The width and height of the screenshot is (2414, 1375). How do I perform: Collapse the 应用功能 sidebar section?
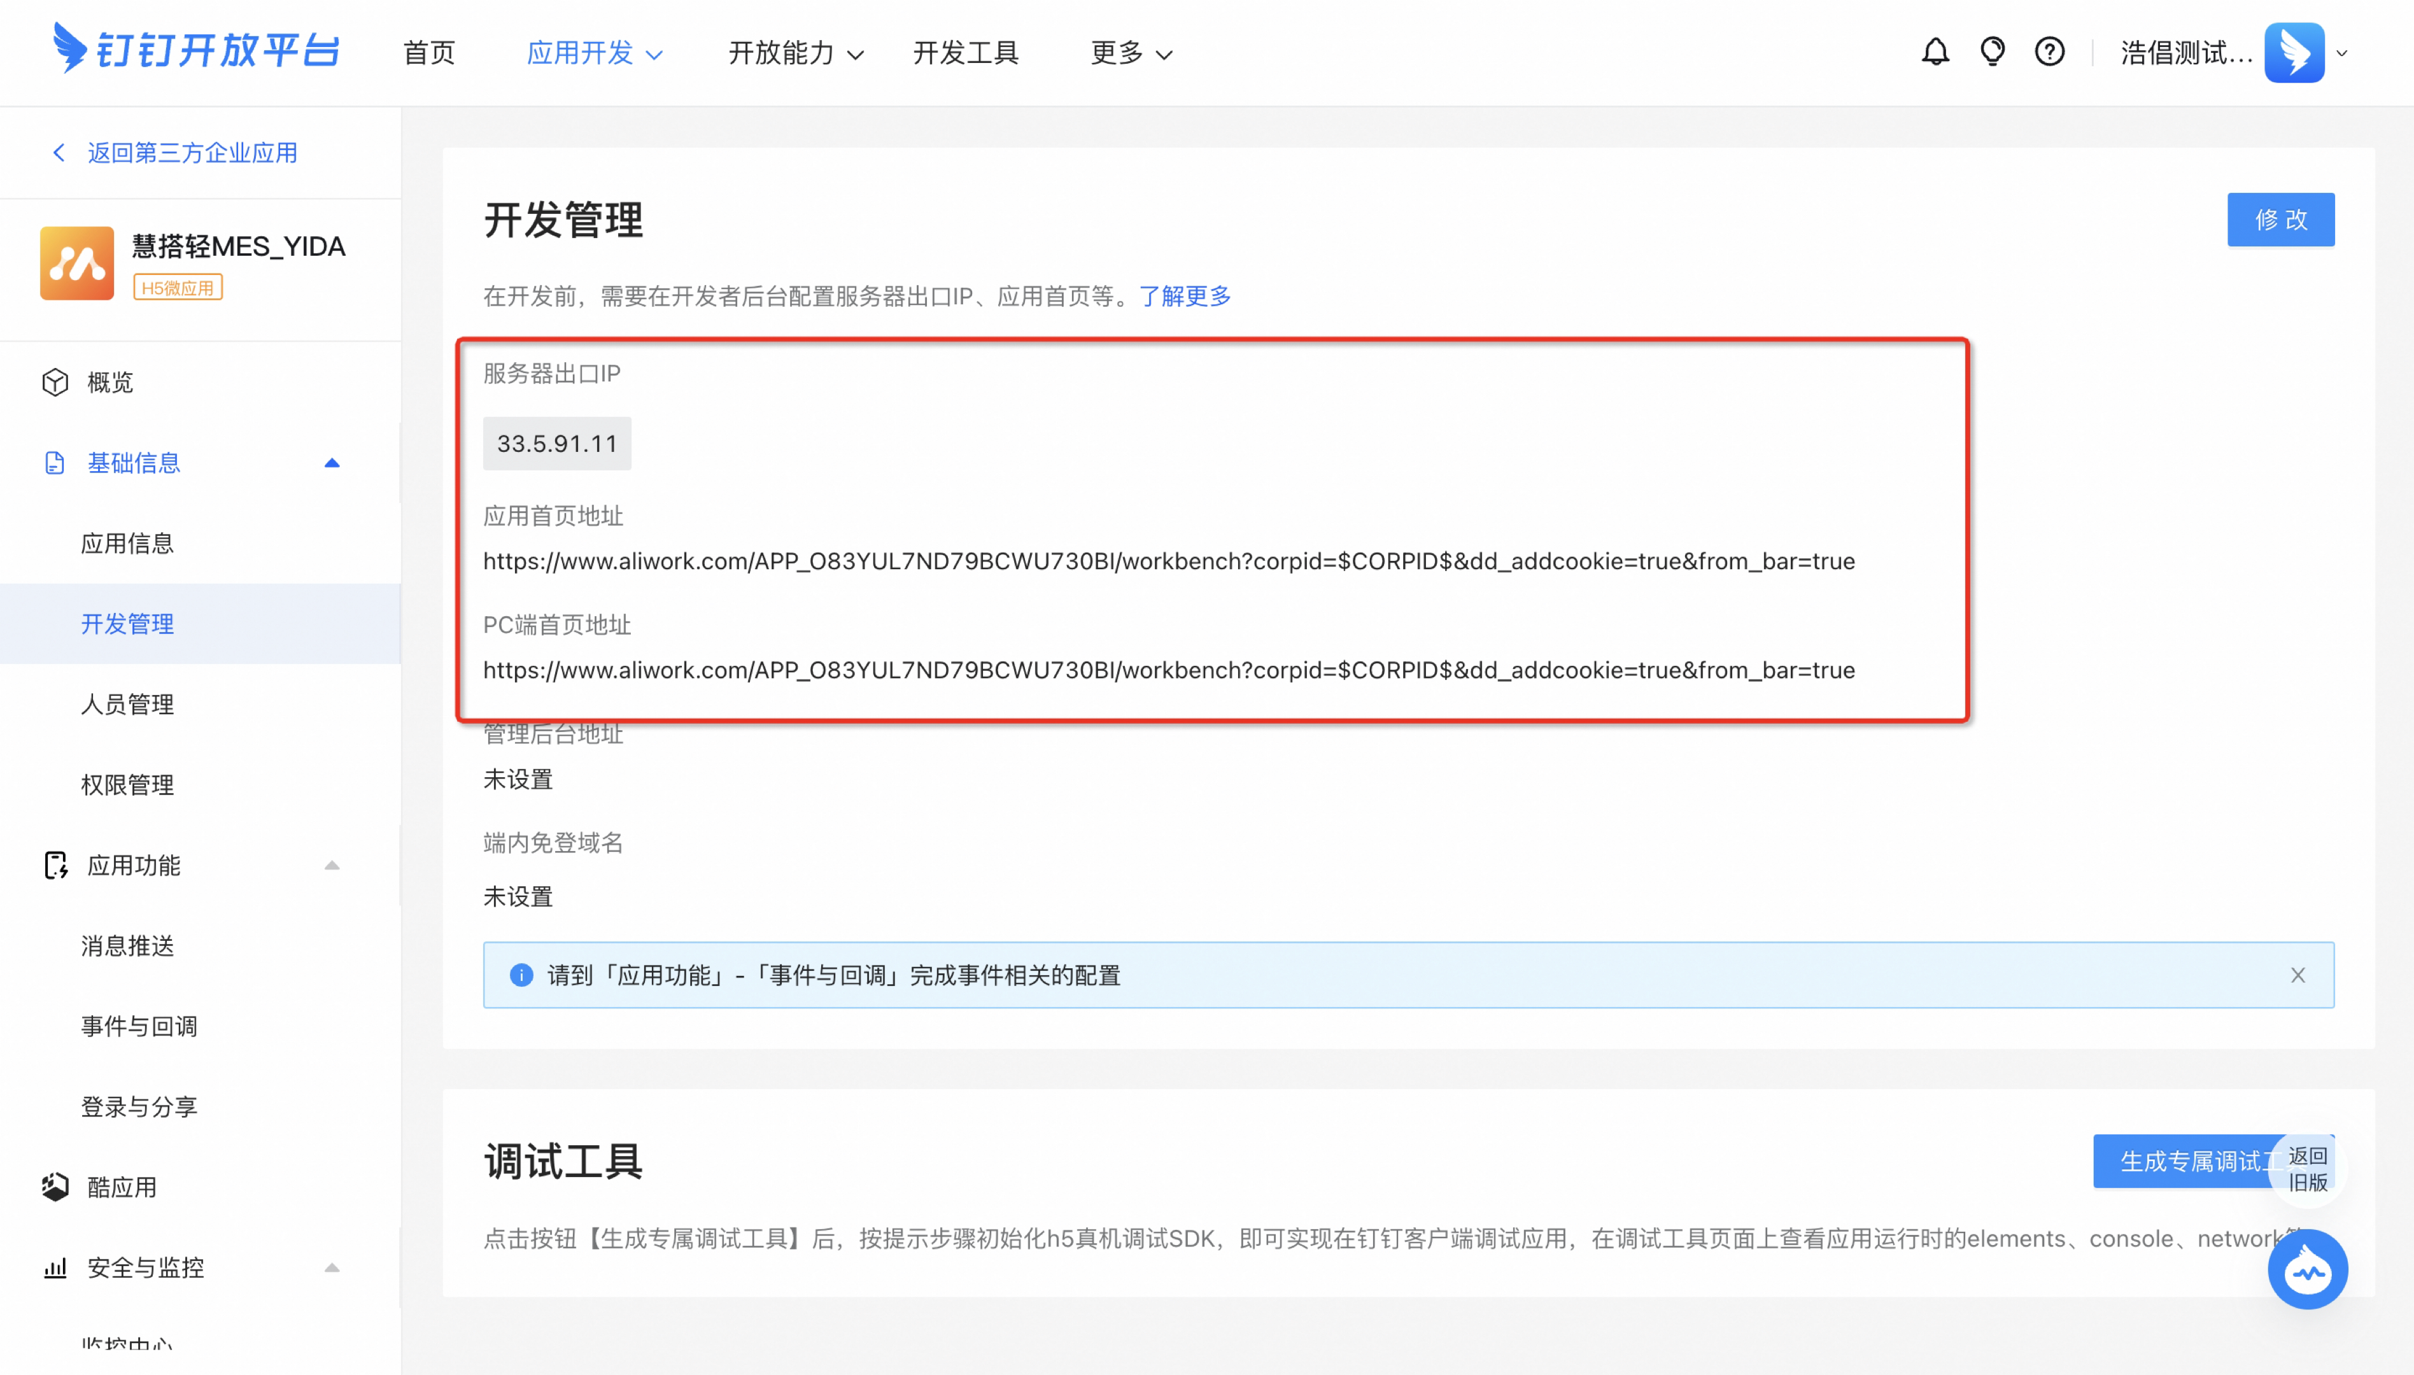tap(332, 865)
